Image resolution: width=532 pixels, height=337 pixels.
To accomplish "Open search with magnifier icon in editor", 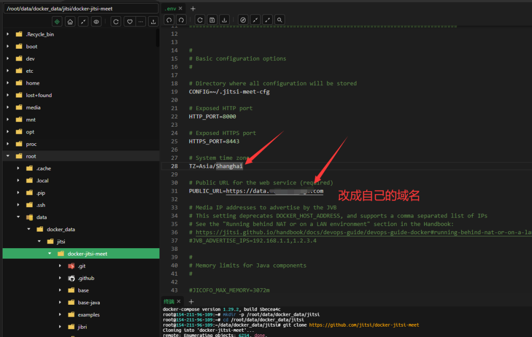I will coord(280,20).
